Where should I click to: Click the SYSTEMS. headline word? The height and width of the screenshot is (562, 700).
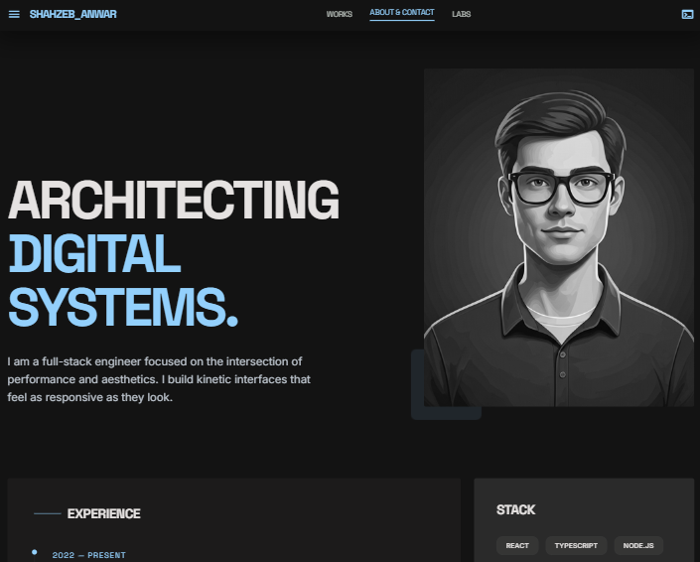tap(123, 307)
